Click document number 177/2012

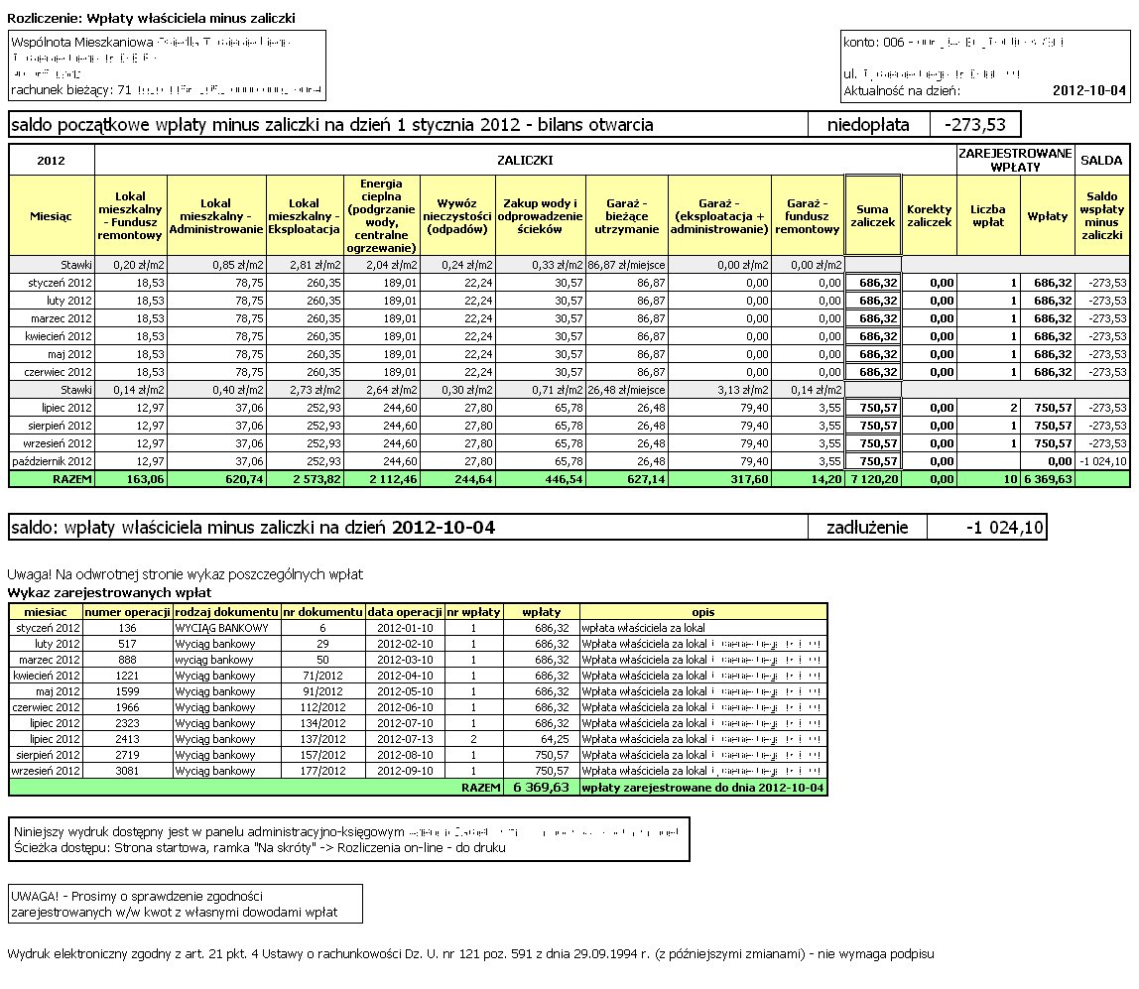[322, 771]
